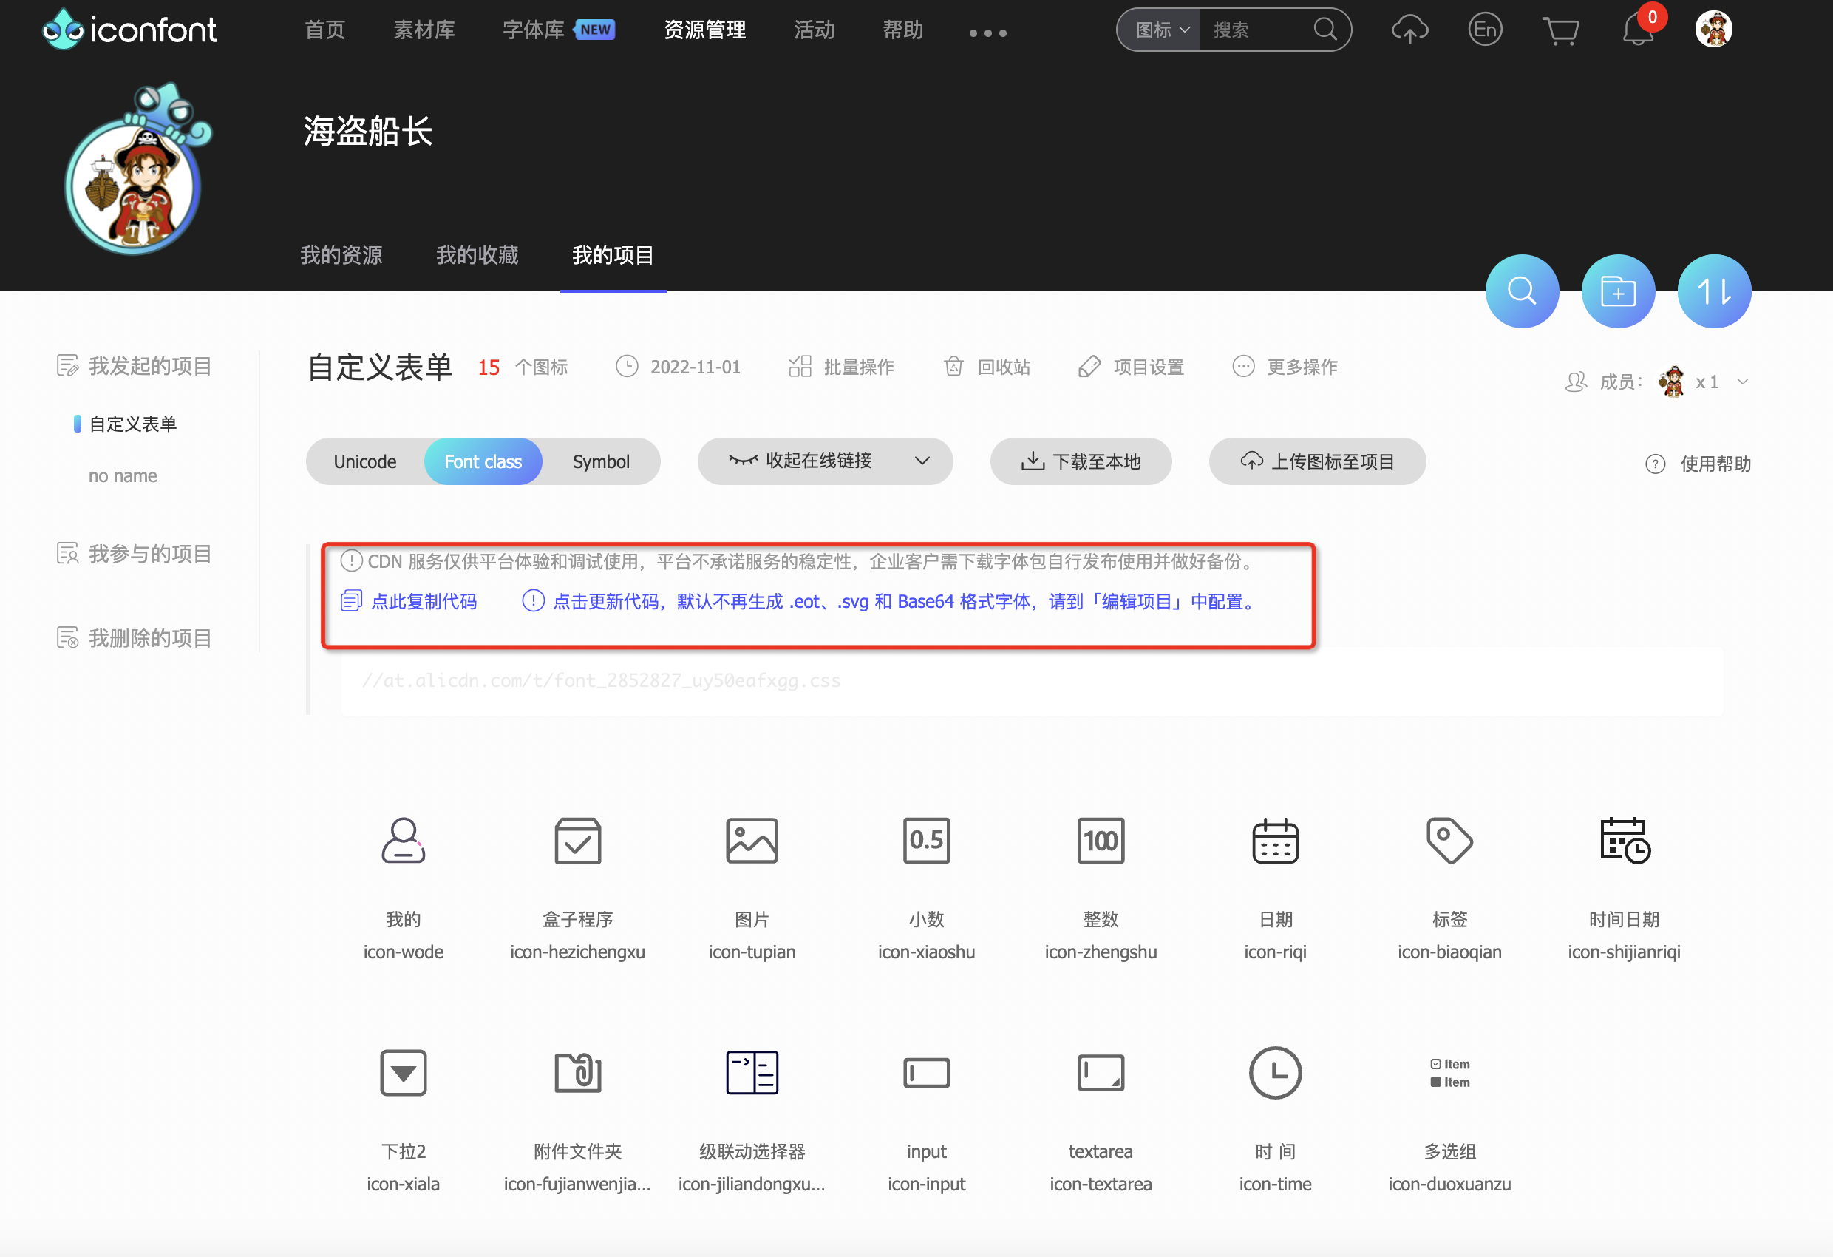Click the icon-biaoqian tag icon
The image size is (1833, 1257).
coord(1449,841)
